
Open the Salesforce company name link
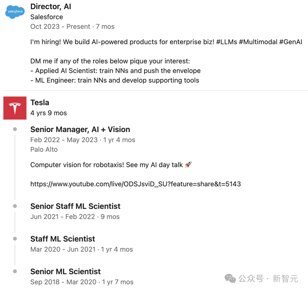click(x=46, y=17)
